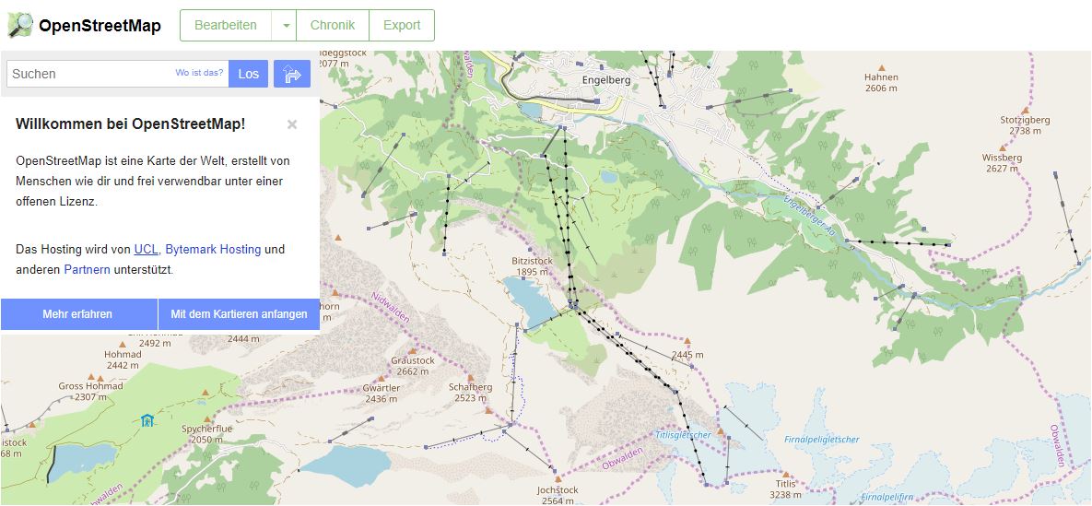Click the Schafberg peak triangle marker
The height and width of the screenshot is (506, 1092).
[470, 378]
